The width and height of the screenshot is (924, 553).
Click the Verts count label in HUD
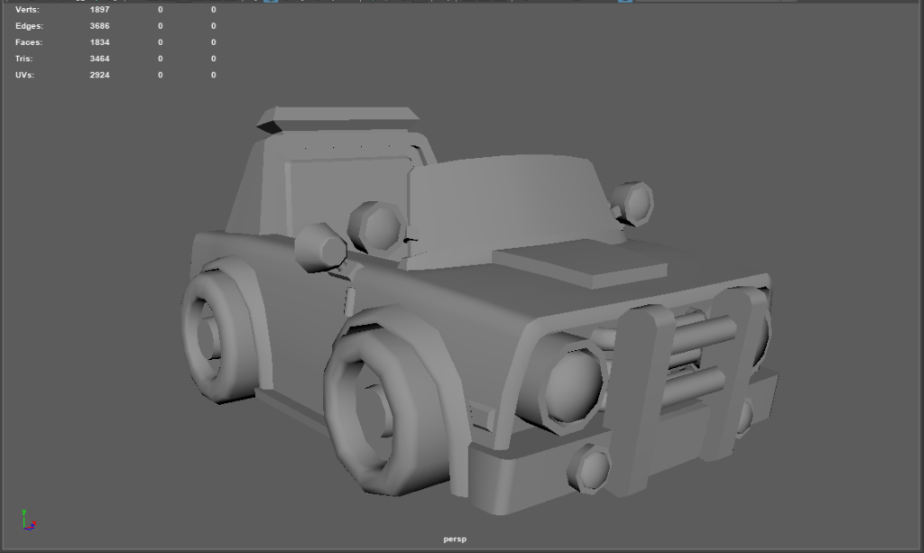(x=28, y=10)
